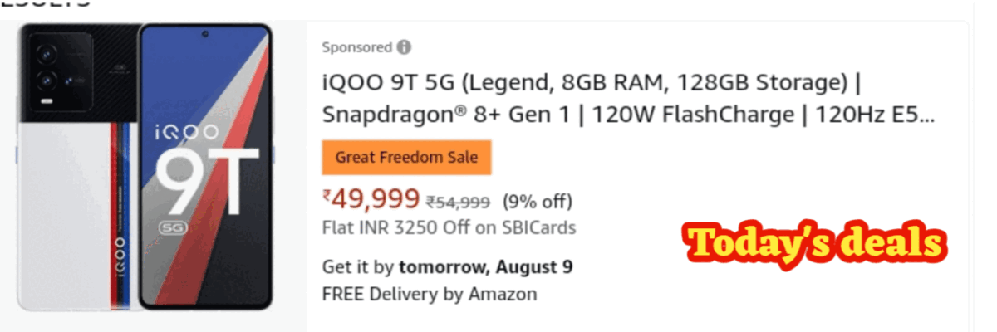This screenshot has width=997, height=332.
Task: Click the white back panel of phone
Action: pyautogui.click(x=58, y=207)
